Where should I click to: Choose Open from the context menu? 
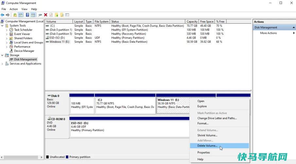(219, 101)
